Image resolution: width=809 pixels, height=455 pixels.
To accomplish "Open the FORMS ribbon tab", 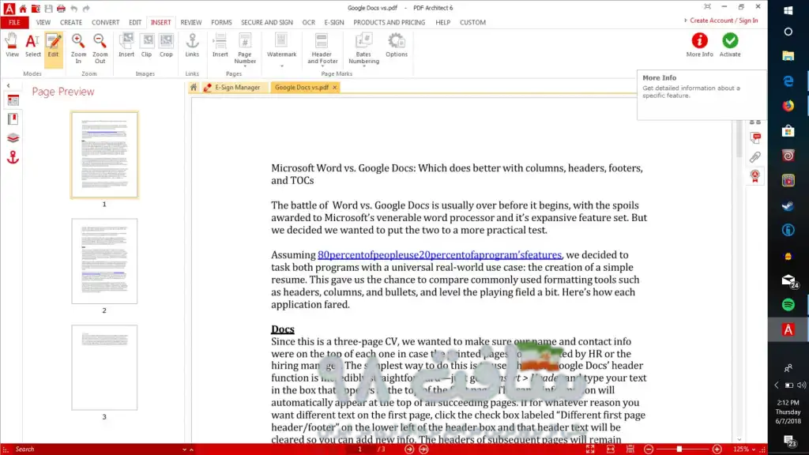I will pos(221,23).
